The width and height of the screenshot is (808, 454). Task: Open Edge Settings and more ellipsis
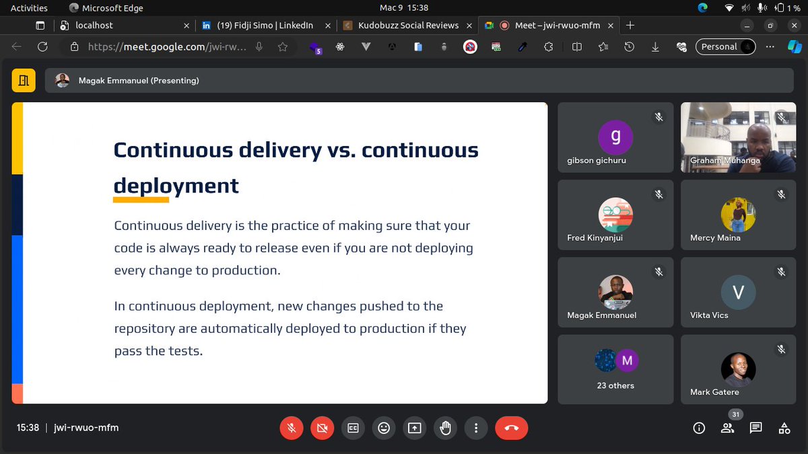tap(770, 47)
